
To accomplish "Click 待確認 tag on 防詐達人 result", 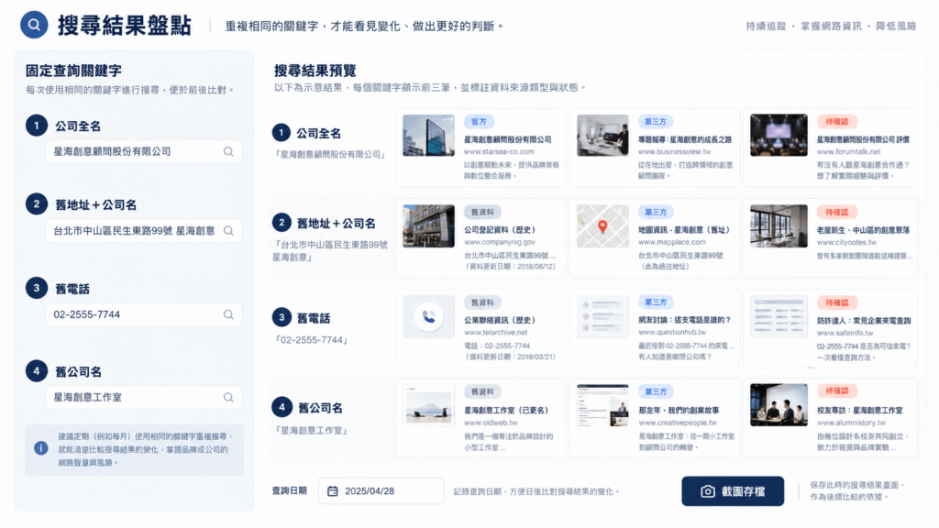I will tap(836, 302).
